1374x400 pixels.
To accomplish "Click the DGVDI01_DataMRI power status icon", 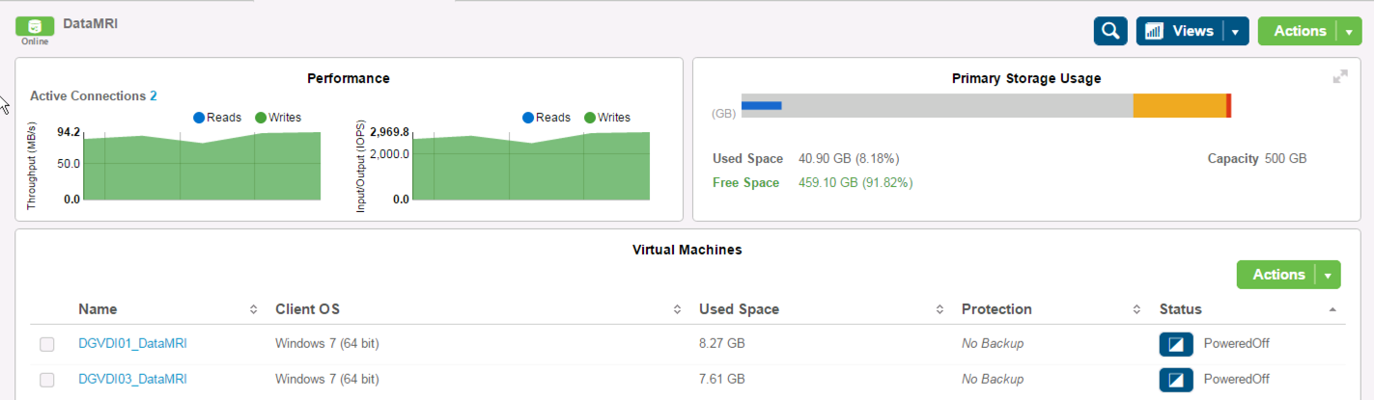I will click(x=1176, y=344).
